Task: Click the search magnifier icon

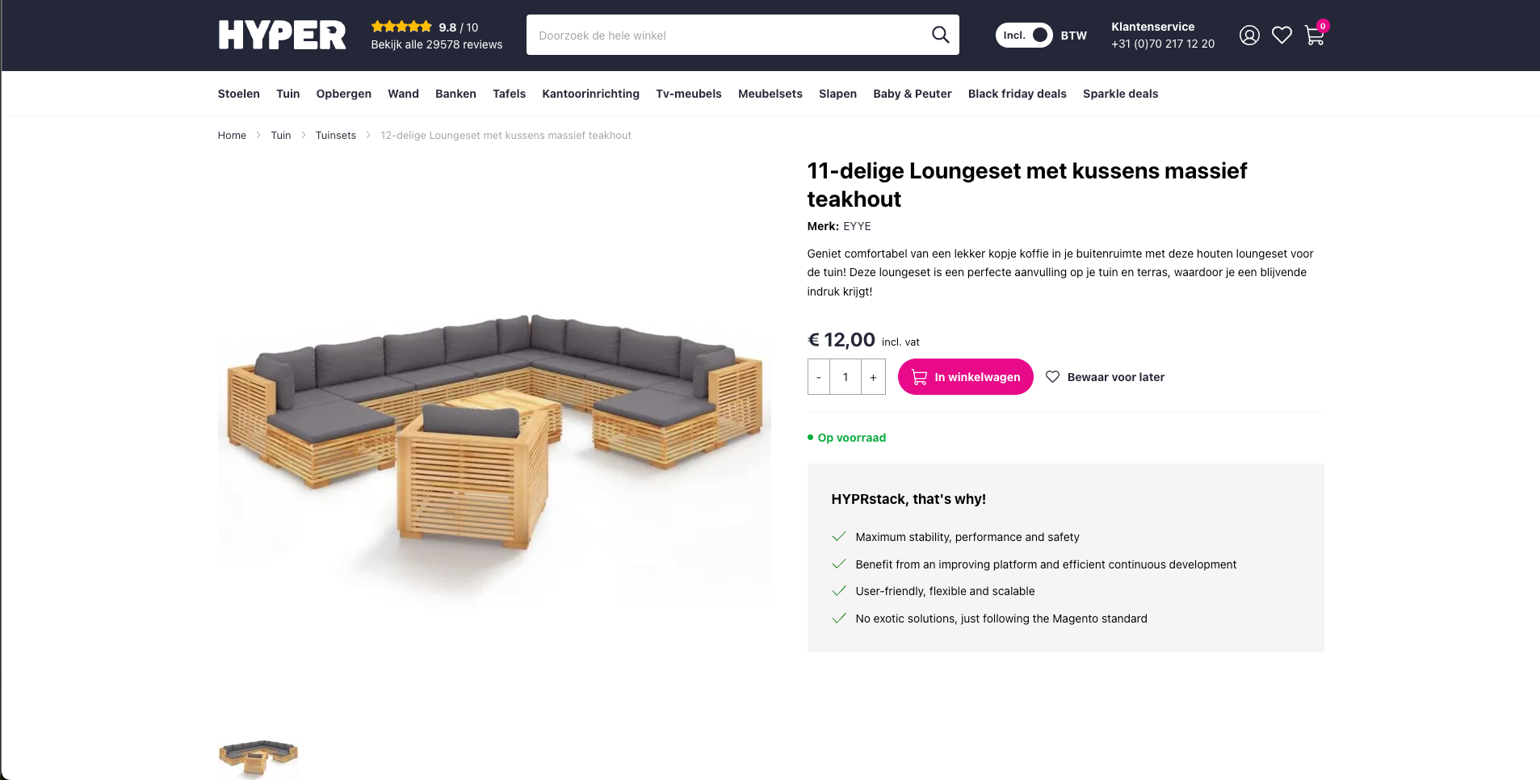Action: pyautogui.click(x=940, y=35)
